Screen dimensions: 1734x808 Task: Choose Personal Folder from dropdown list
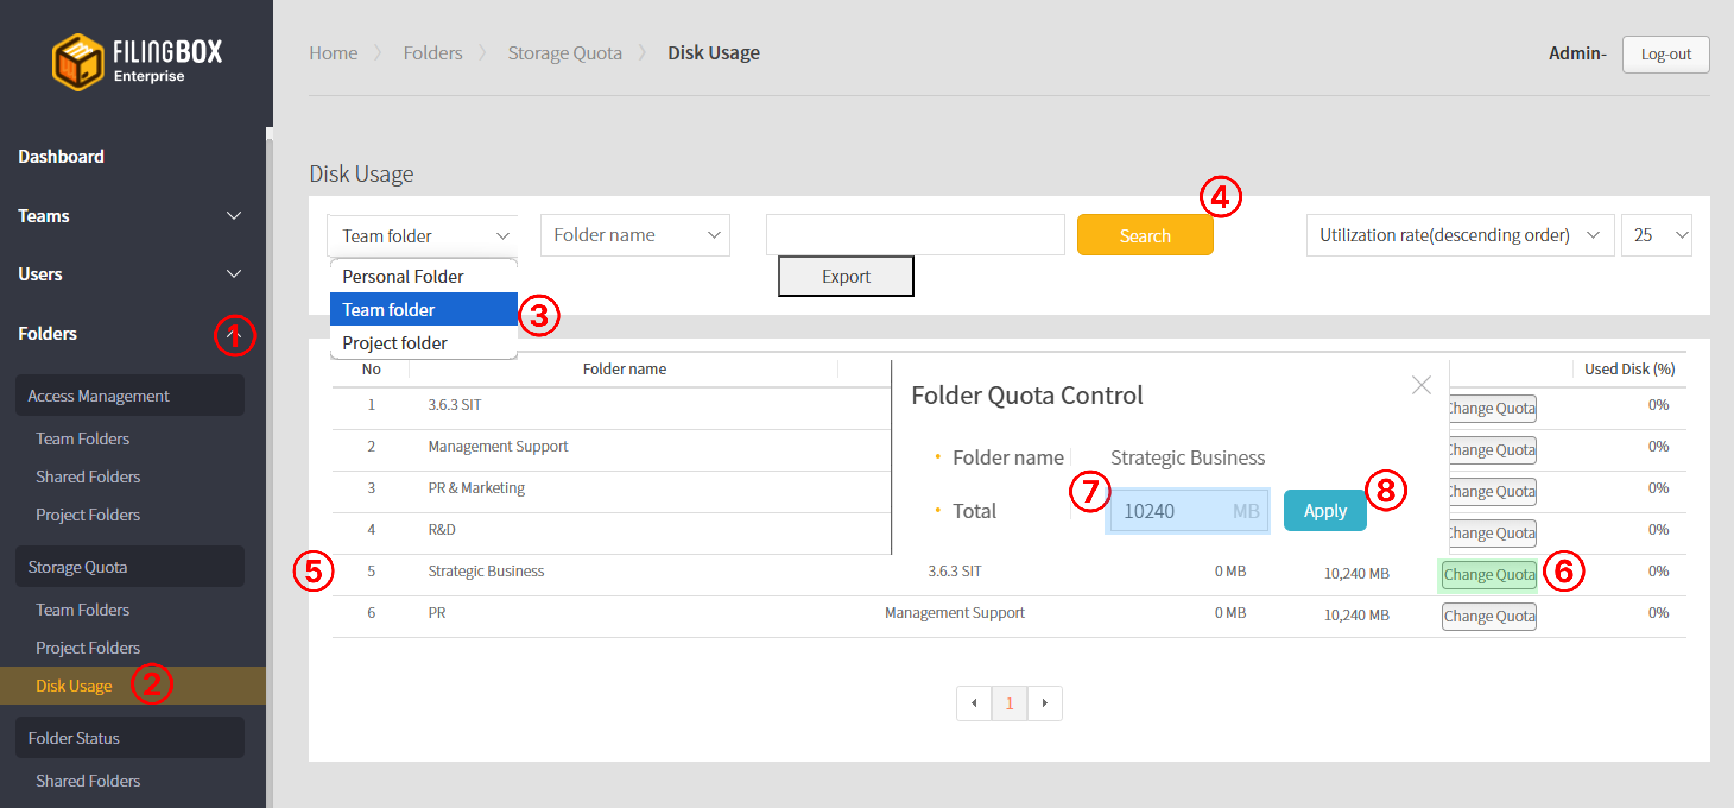pos(403,276)
